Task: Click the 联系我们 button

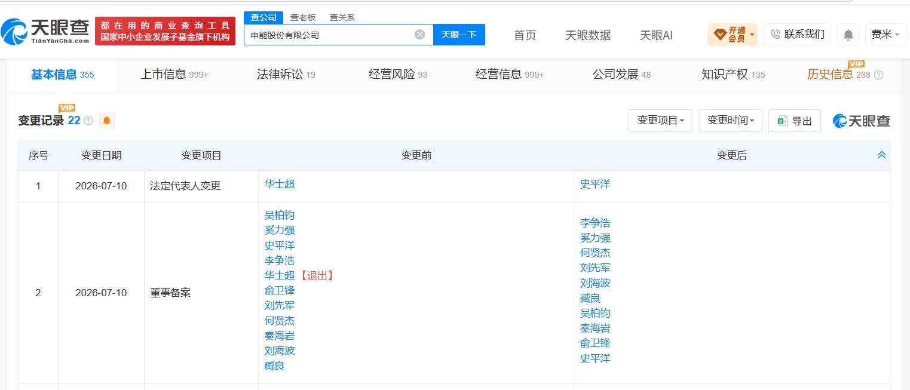Action: pos(797,35)
